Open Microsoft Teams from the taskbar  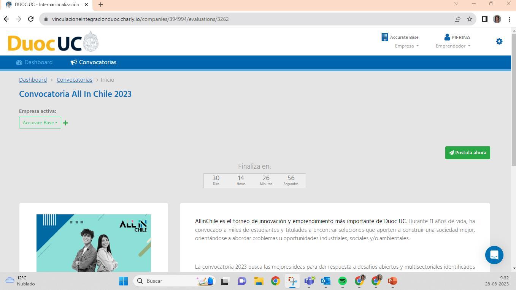(x=309, y=281)
